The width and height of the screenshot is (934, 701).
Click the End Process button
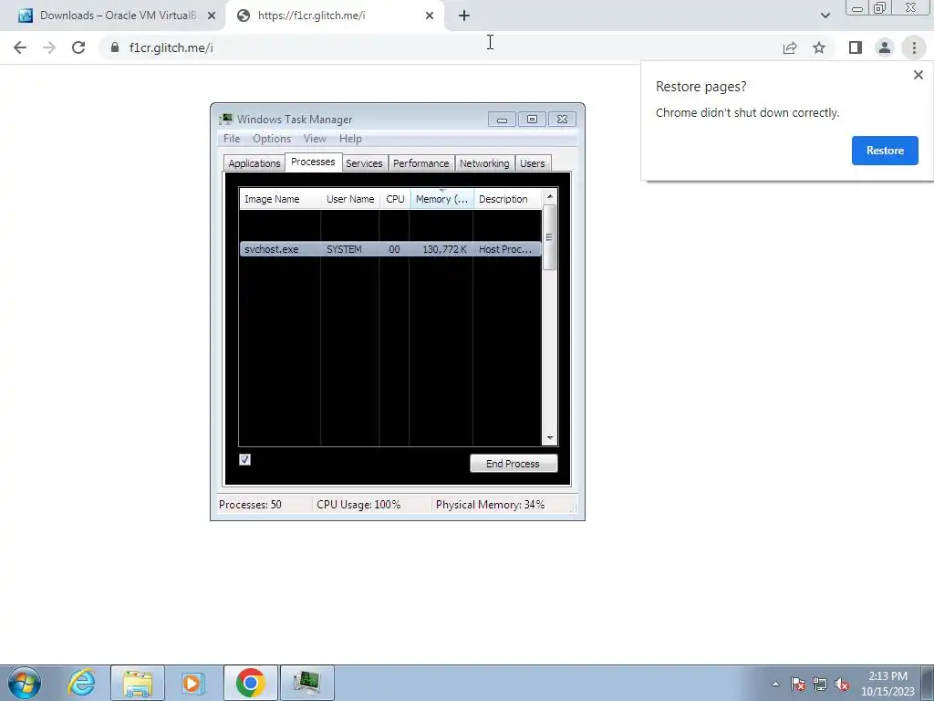pos(514,463)
